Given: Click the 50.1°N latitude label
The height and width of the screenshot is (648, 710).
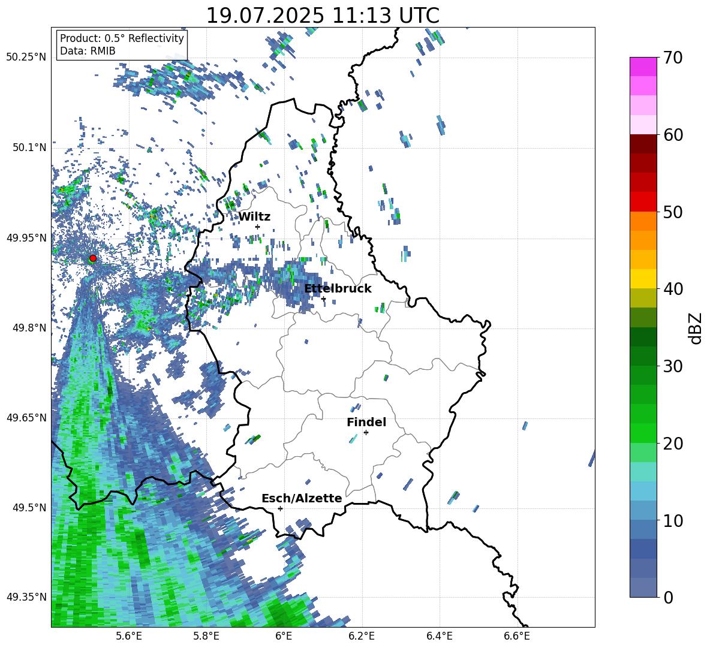Looking at the screenshot, I should (x=30, y=147).
